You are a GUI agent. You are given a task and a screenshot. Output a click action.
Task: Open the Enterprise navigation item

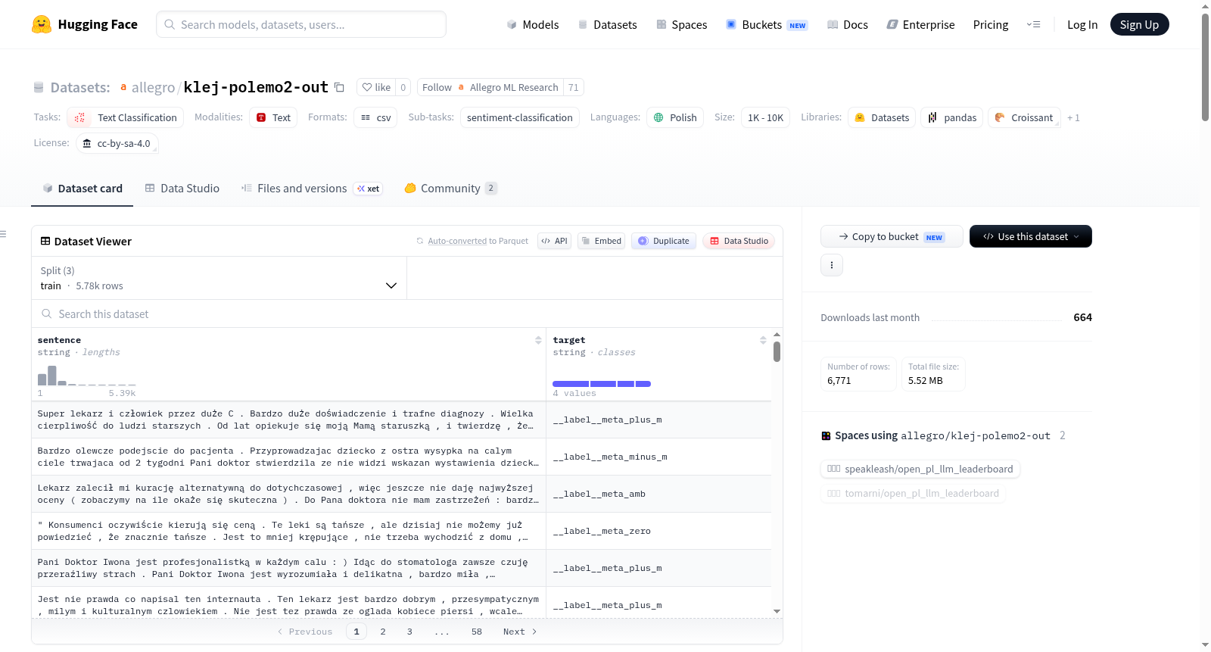coord(920,24)
